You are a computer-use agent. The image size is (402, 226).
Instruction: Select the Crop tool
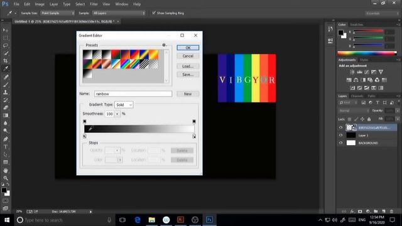[6, 61]
